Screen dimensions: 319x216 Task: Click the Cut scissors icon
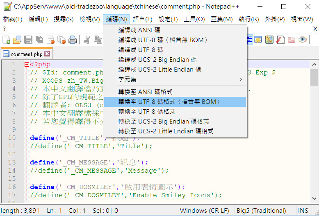point(87,40)
